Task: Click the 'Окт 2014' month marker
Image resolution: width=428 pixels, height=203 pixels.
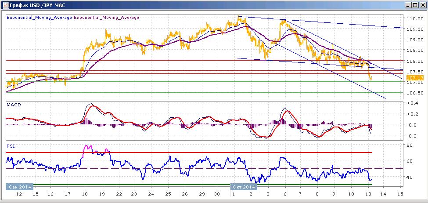Action: [244, 187]
